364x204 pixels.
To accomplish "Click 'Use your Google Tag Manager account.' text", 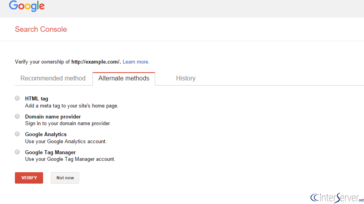I will coord(70,159).
